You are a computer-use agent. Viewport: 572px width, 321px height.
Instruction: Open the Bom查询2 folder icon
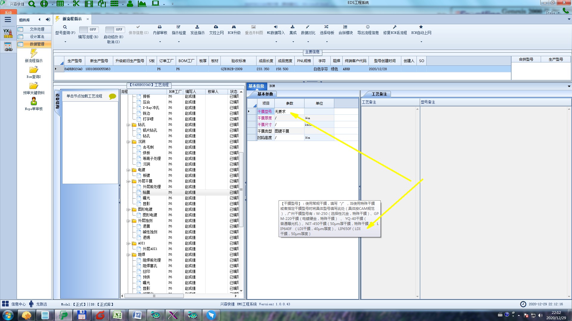pos(34,70)
